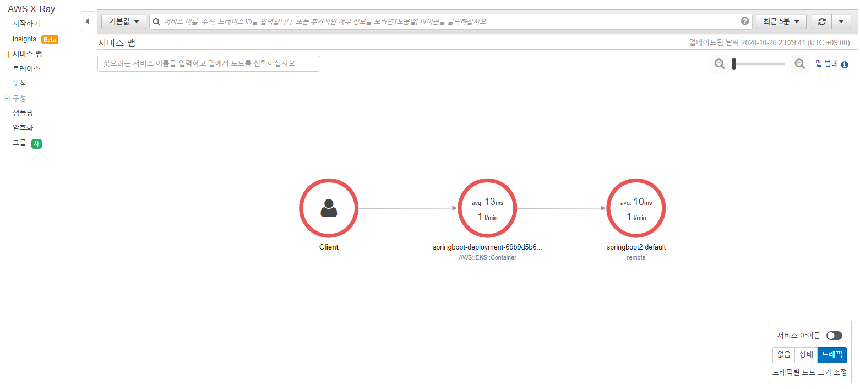Select the springboot2.default node circle
Screen dimensions: 860x389
[636, 208]
